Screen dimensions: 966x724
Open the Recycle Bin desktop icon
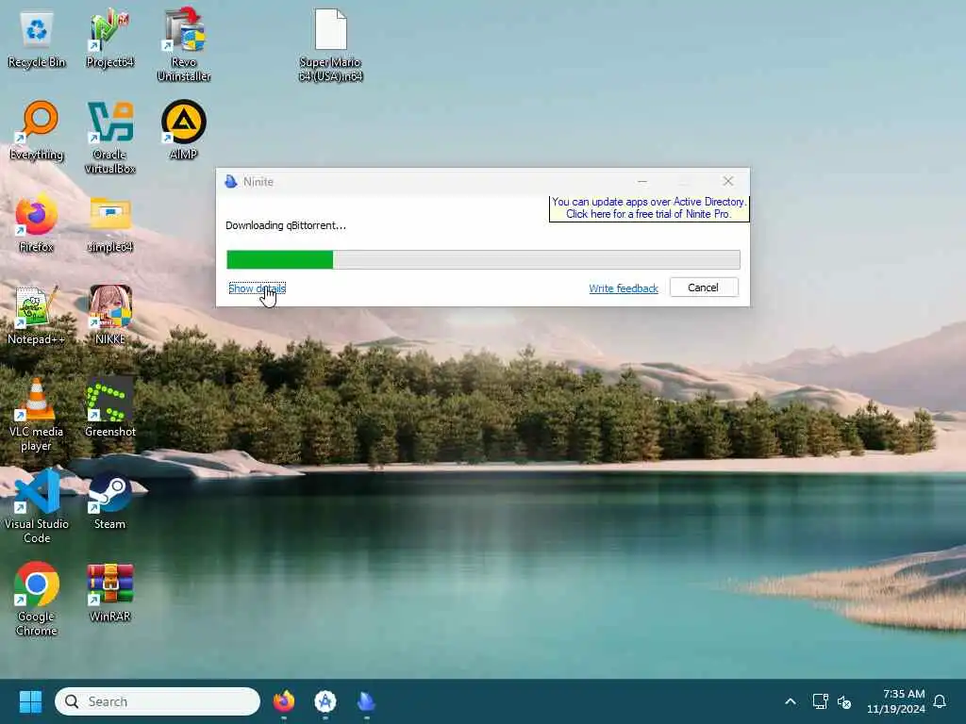pos(37,40)
